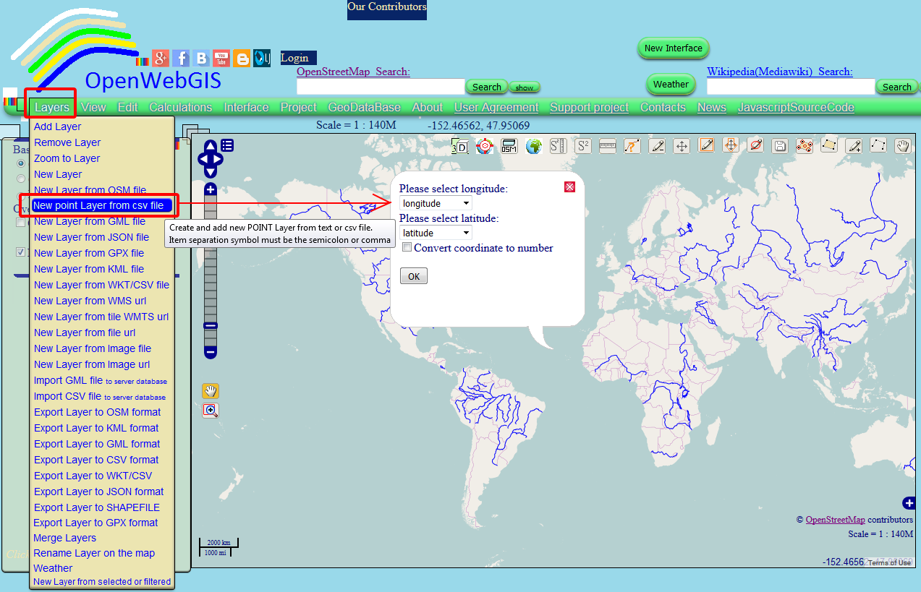
Task: Pan the map down with the arrow
Action: pyautogui.click(x=210, y=171)
